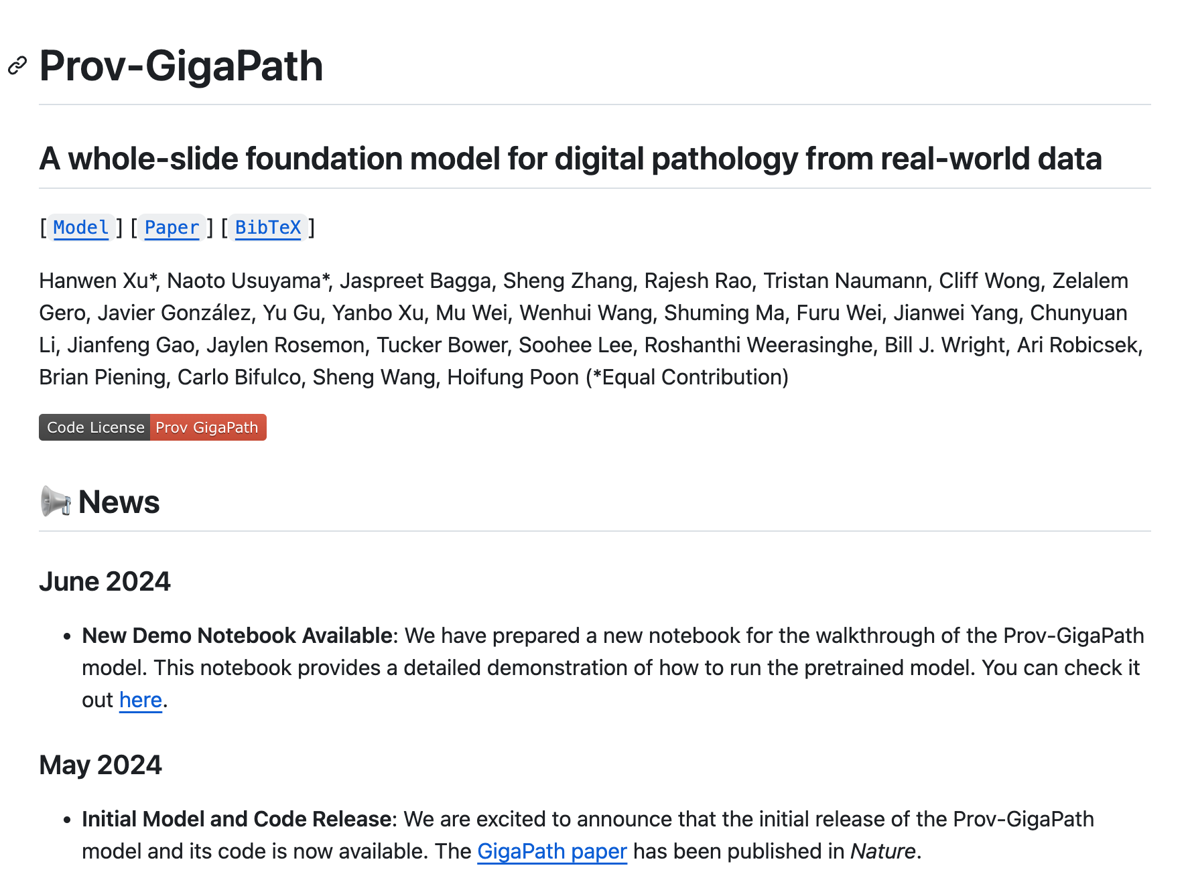Open the Paper link
1186x880 pixels.
pyautogui.click(x=172, y=228)
